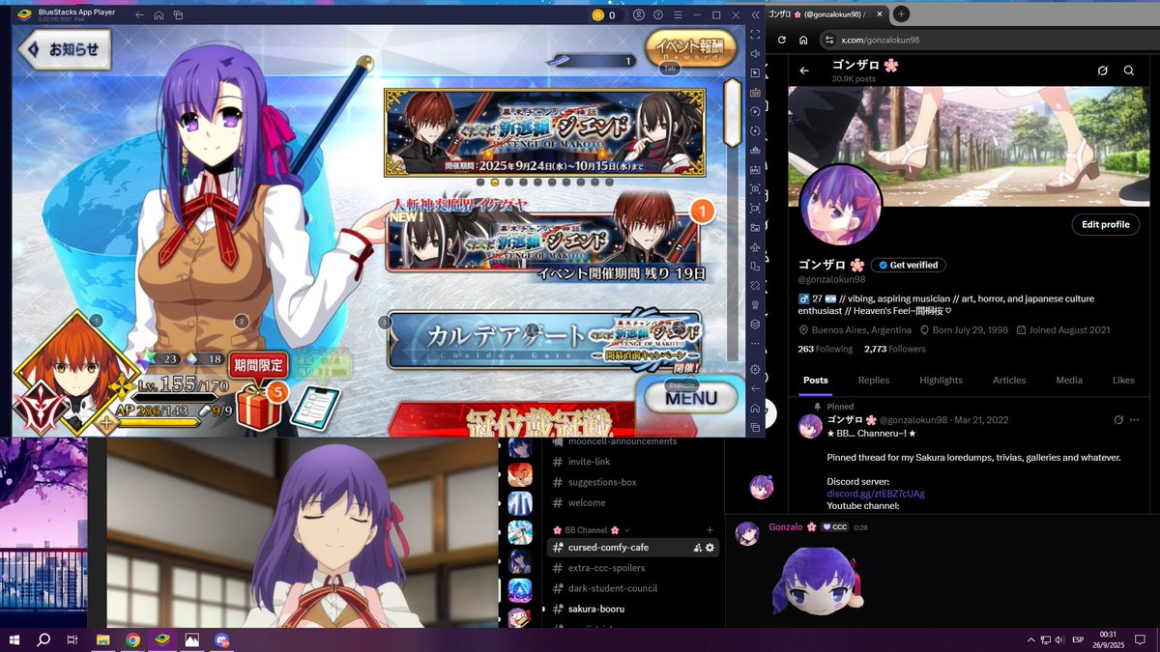Toggle BlueStacks fullscreen icon in side toolbar
This screenshot has height=652, width=1160.
(x=755, y=35)
